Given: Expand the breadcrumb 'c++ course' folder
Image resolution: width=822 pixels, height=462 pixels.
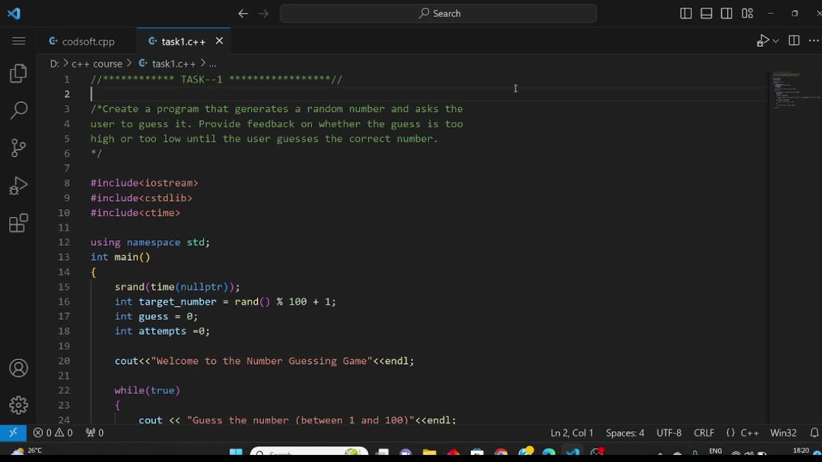Looking at the screenshot, I should (96, 64).
